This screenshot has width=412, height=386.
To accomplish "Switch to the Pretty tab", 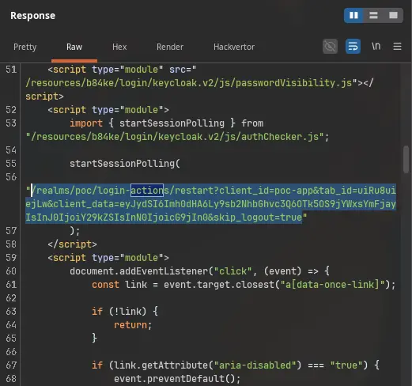I will click(x=25, y=47).
